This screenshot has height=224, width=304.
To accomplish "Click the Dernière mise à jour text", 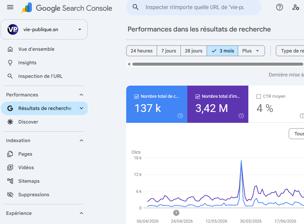I will 286,75.
